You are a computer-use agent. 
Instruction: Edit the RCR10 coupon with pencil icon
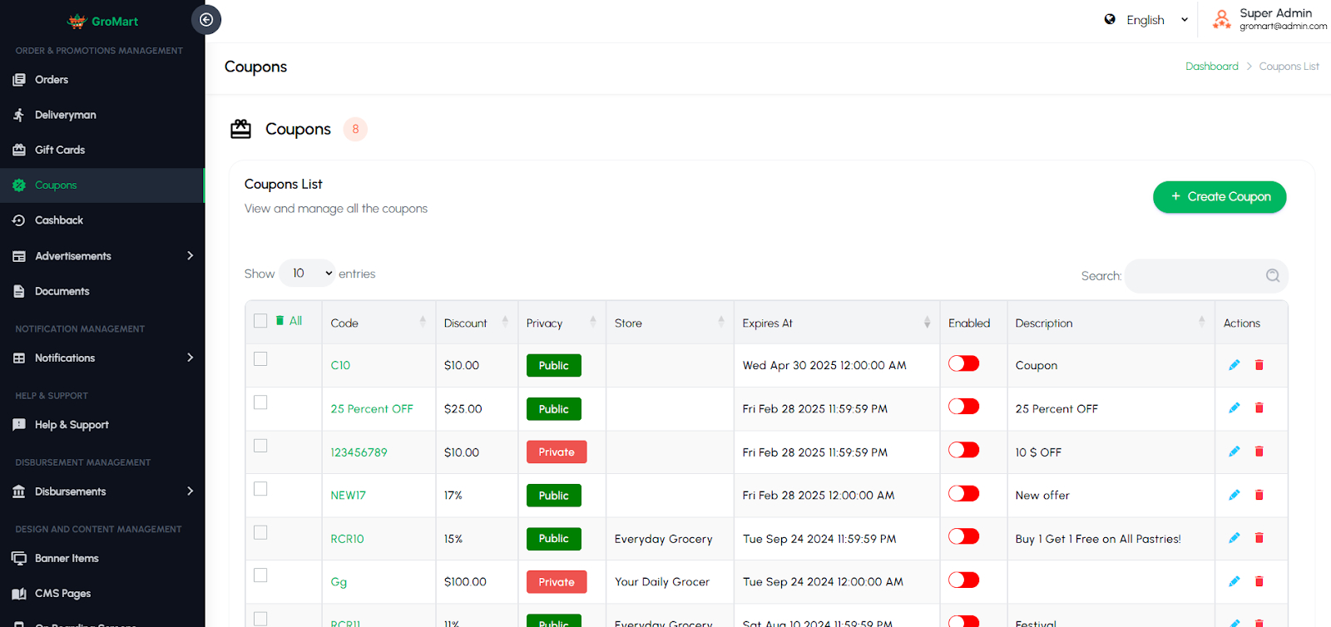[x=1235, y=538]
